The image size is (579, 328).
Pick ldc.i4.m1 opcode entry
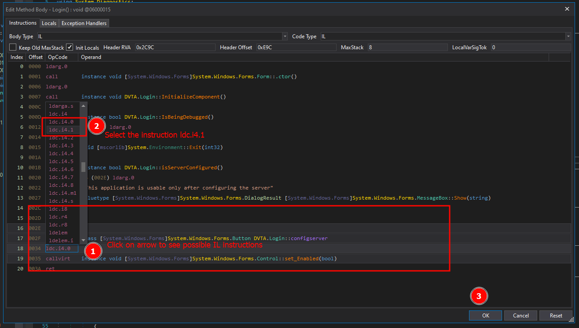(x=63, y=193)
